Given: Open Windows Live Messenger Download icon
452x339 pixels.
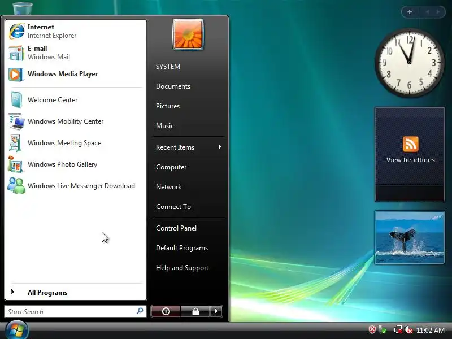Looking at the screenshot, I should [x=16, y=186].
